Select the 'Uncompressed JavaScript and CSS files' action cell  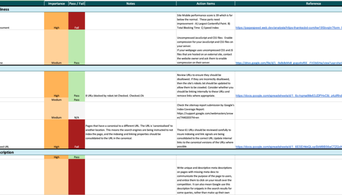click(x=206, y=47)
